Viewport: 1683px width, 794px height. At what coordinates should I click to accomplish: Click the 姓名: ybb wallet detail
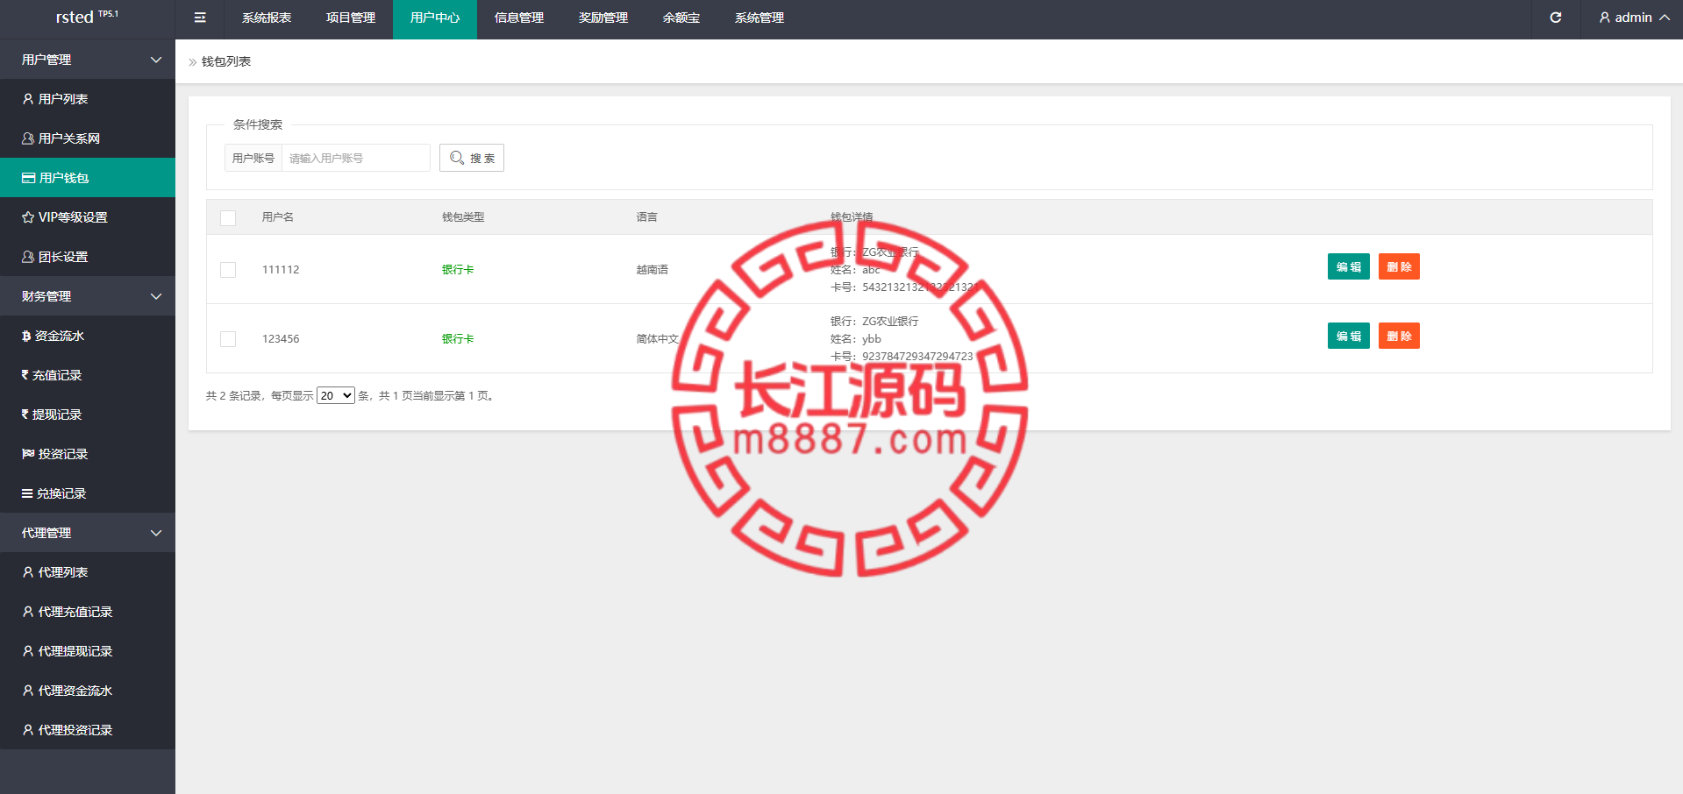pyautogui.click(x=856, y=339)
